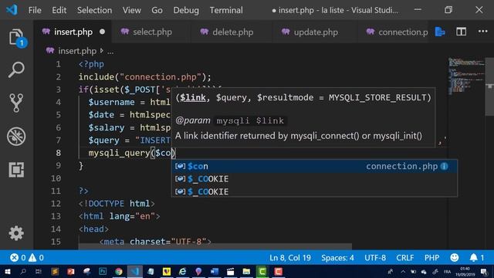The height and width of the screenshot is (278, 494).
Task: Change encoding via UTF-8 indicator
Action: click(x=375, y=257)
